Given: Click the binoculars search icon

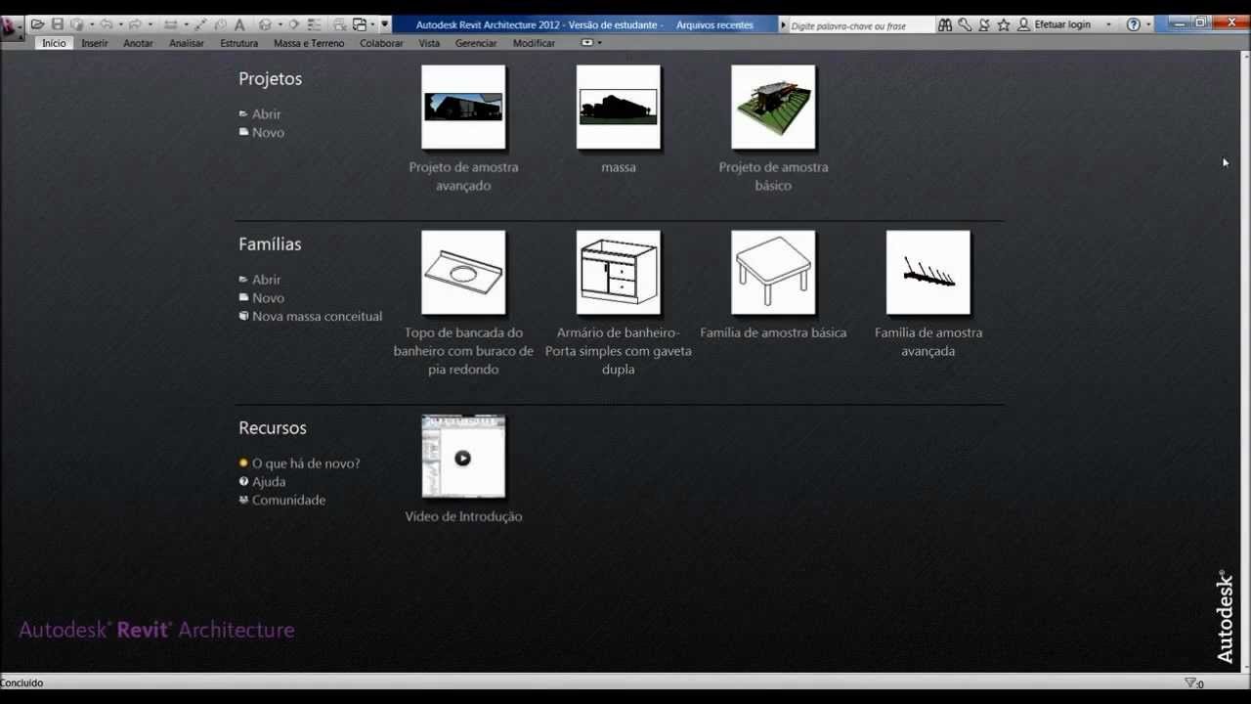Looking at the screenshot, I should 945,24.
